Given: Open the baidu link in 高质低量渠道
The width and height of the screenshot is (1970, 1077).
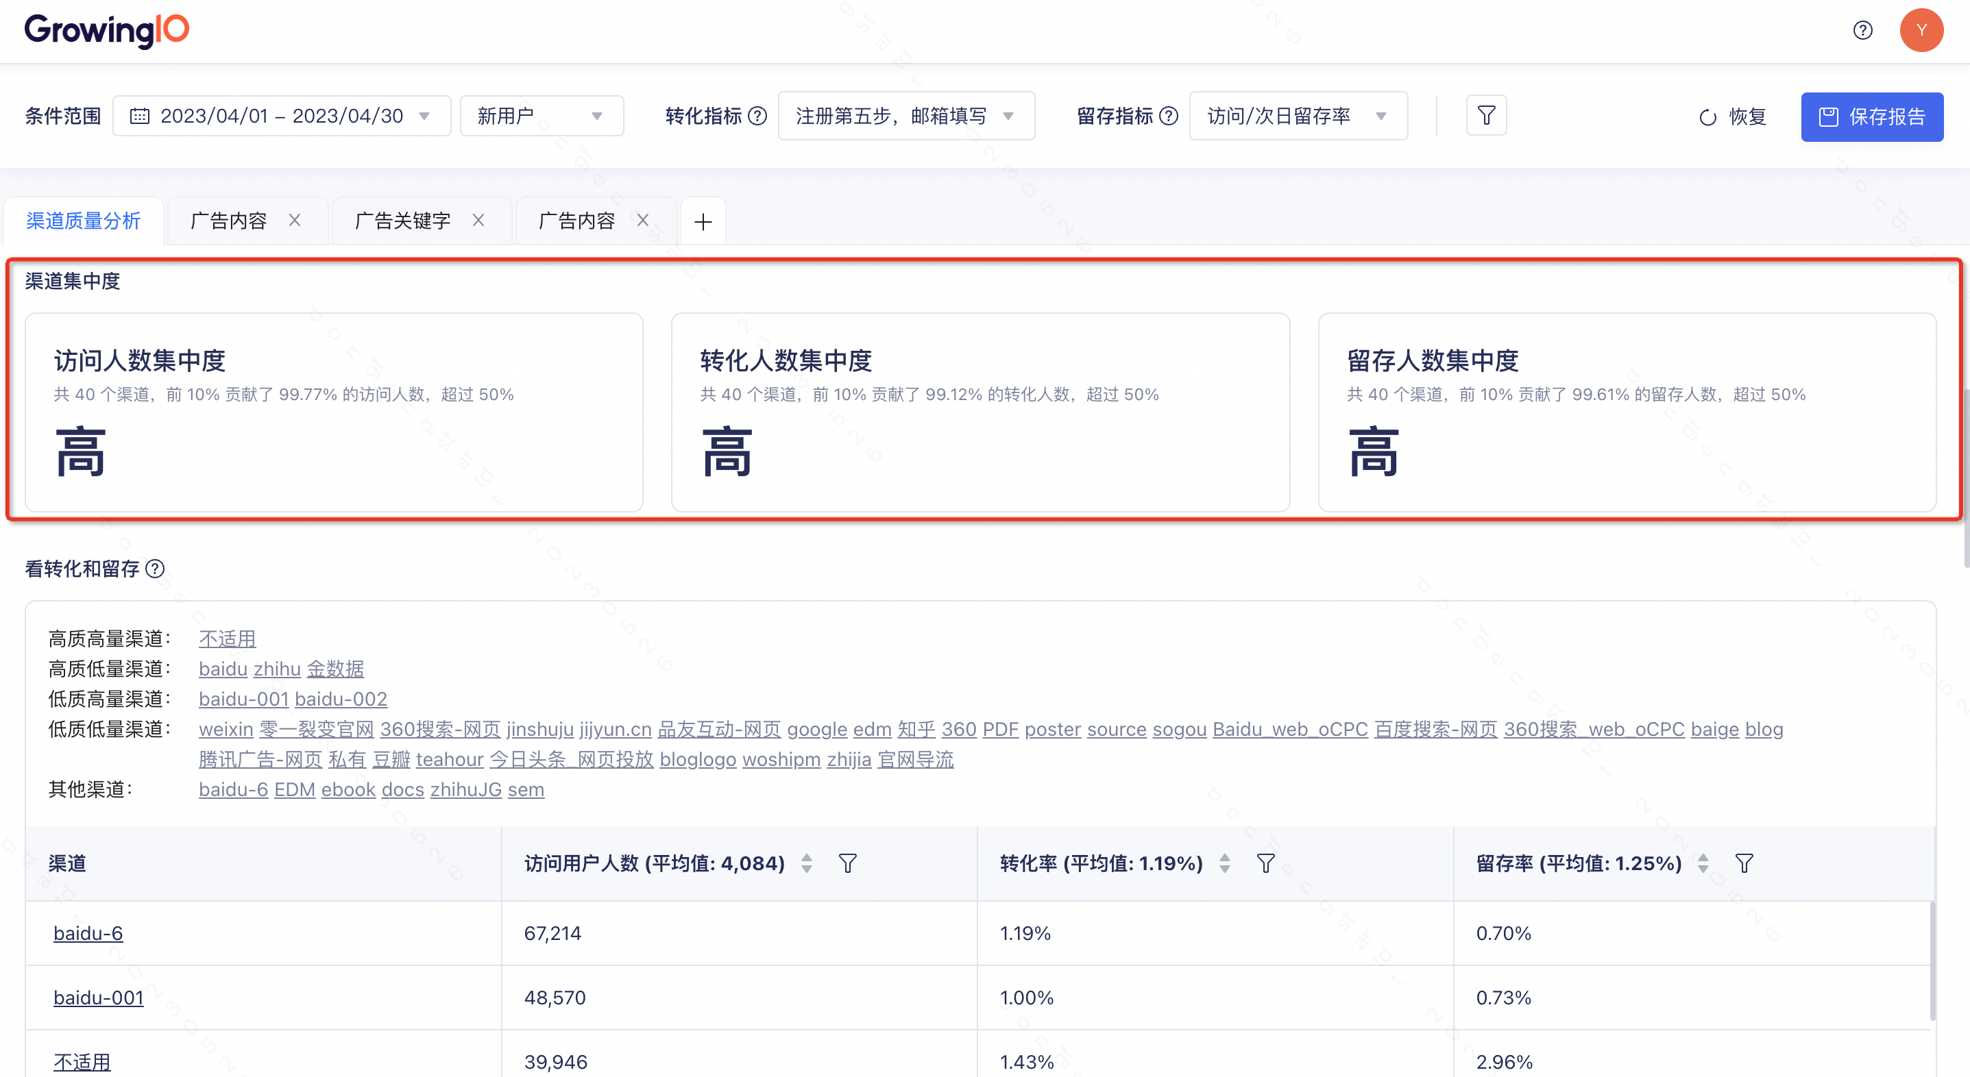Looking at the screenshot, I should [x=223, y=669].
